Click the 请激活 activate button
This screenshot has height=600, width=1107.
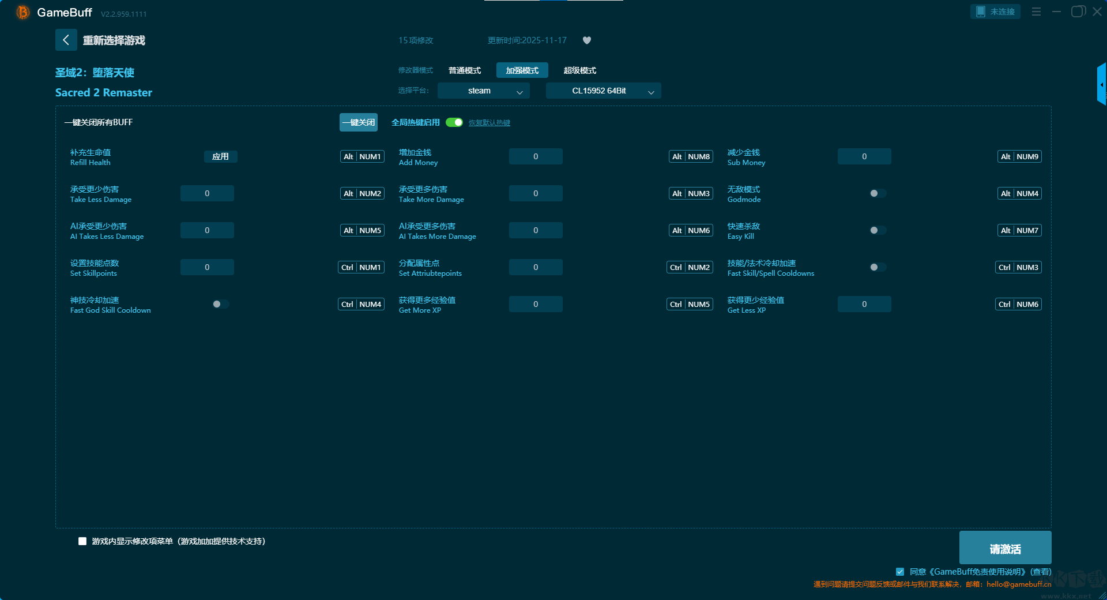1006,547
